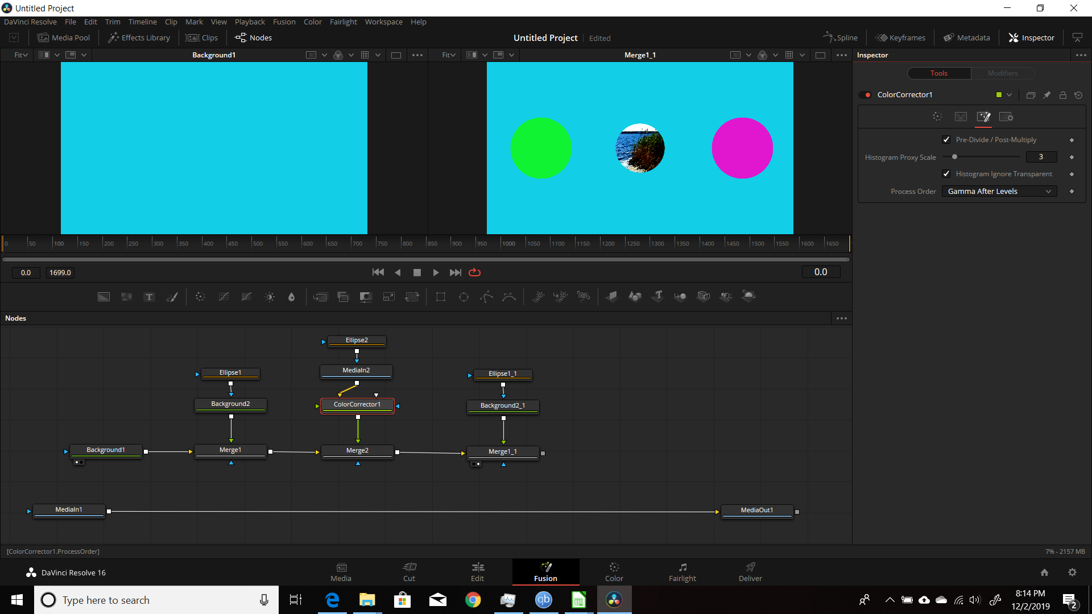Pin the ColorCorrector1 inspector controls
The image size is (1092, 614).
tap(1046, 95)
